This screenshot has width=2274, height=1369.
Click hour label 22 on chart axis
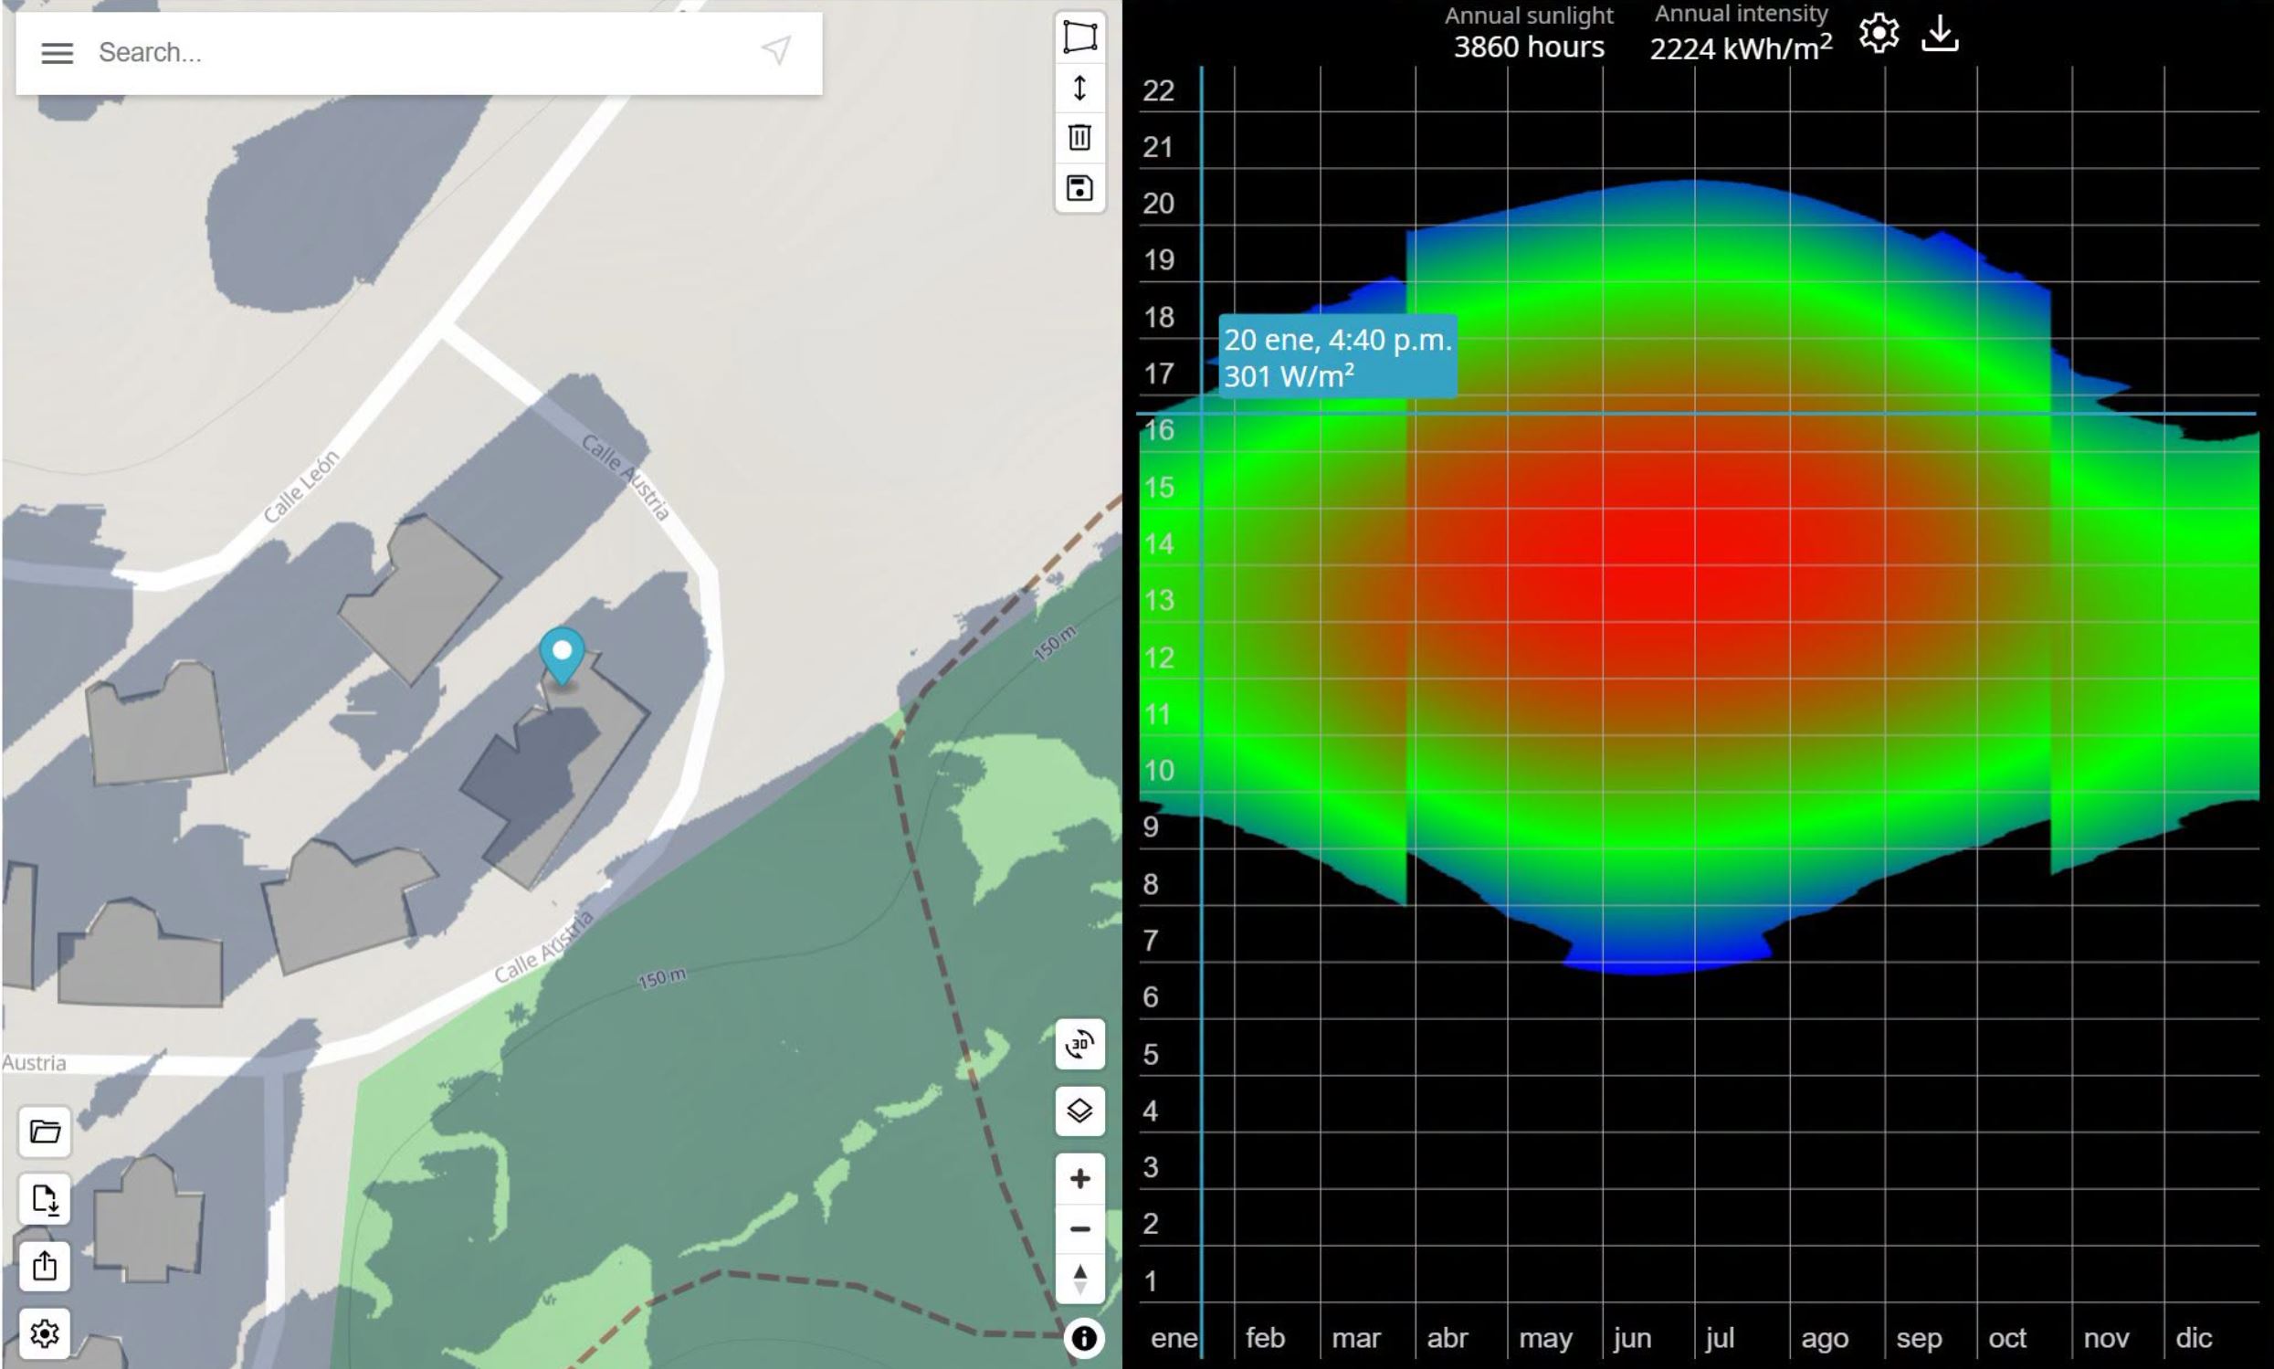[x=1158, y=90]
